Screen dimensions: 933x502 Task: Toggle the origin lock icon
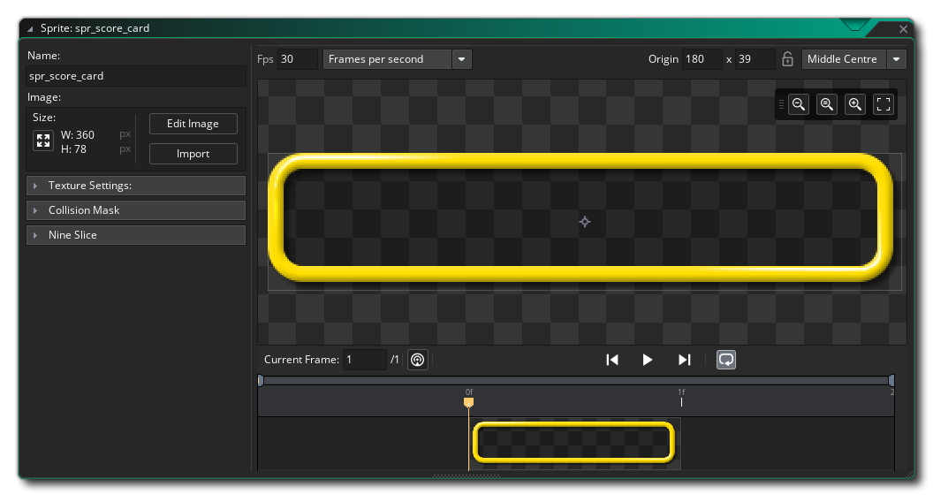[787, 59]
